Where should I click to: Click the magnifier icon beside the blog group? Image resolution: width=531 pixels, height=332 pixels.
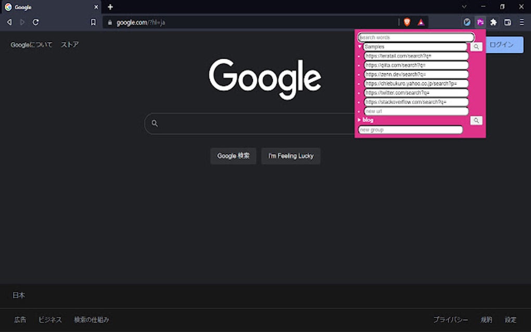(x=476, y=120)
